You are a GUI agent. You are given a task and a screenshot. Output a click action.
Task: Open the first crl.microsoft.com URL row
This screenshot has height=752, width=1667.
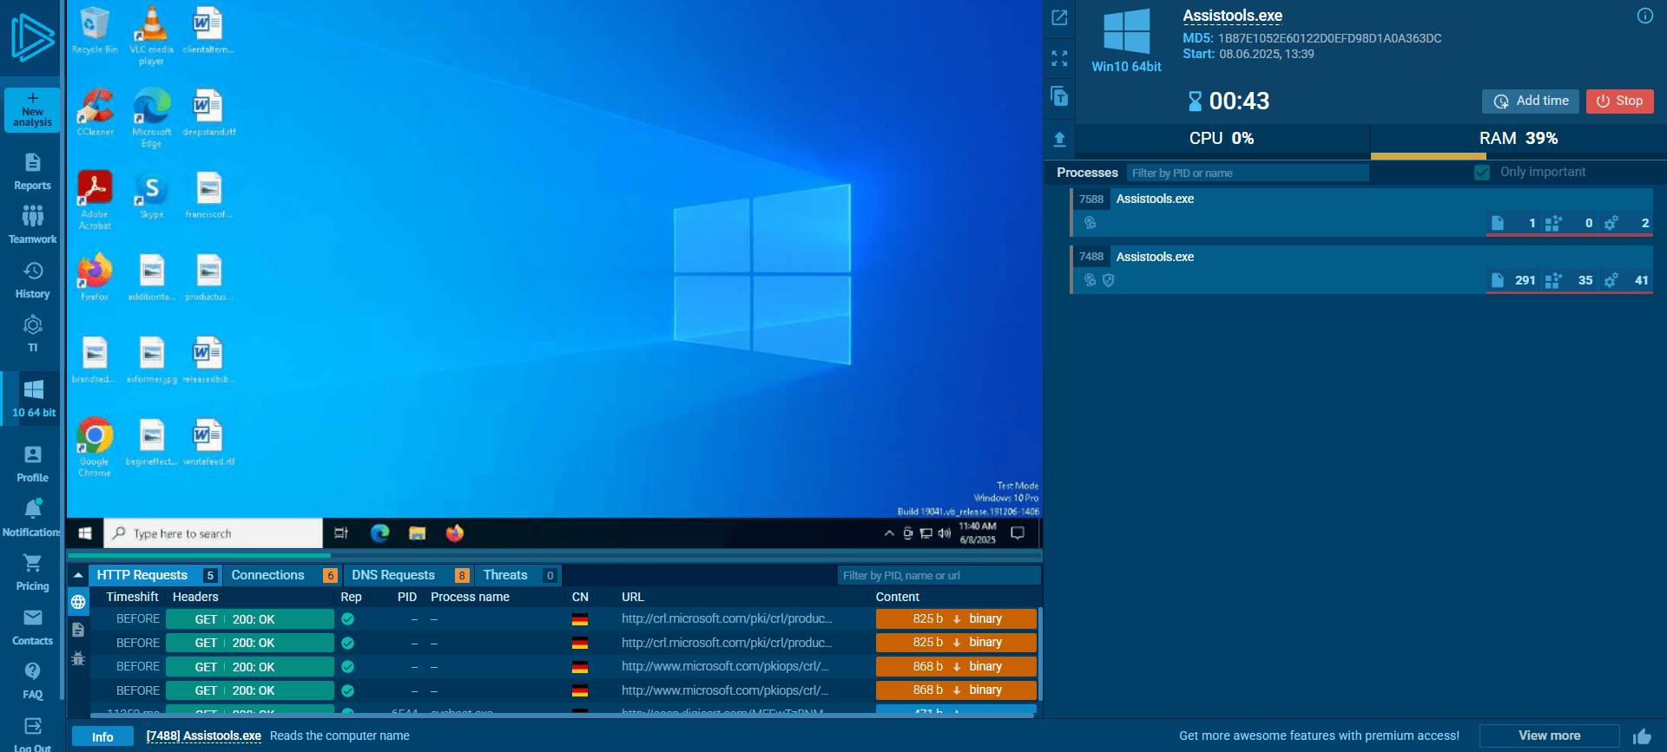click(727, 618)
